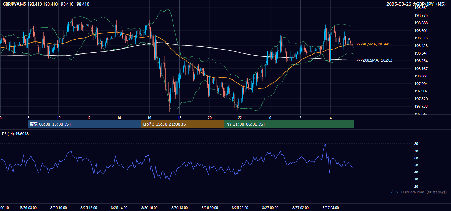Click price level 198.775 on the axis
The image size is (451, 211).
tap(421, 15)
